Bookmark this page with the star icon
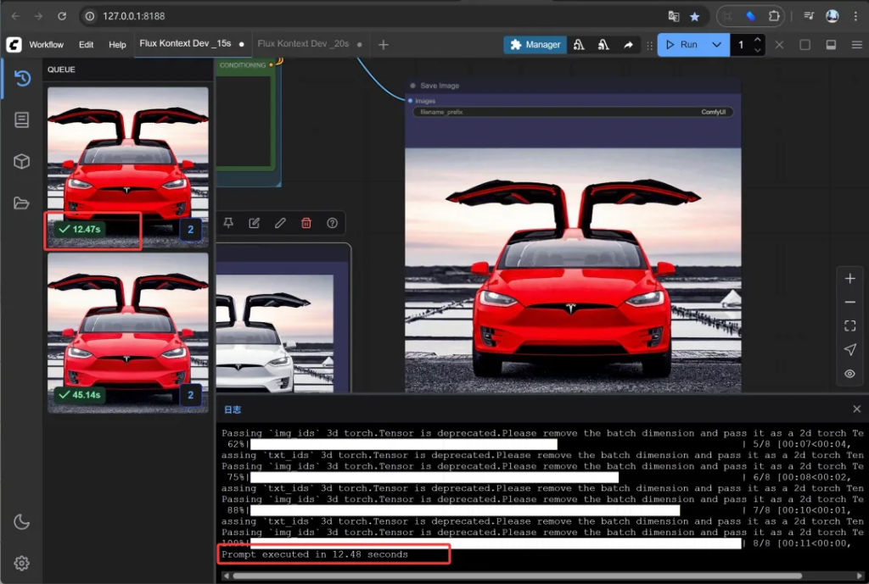This screenshot has width=869, height=584. 694,16
